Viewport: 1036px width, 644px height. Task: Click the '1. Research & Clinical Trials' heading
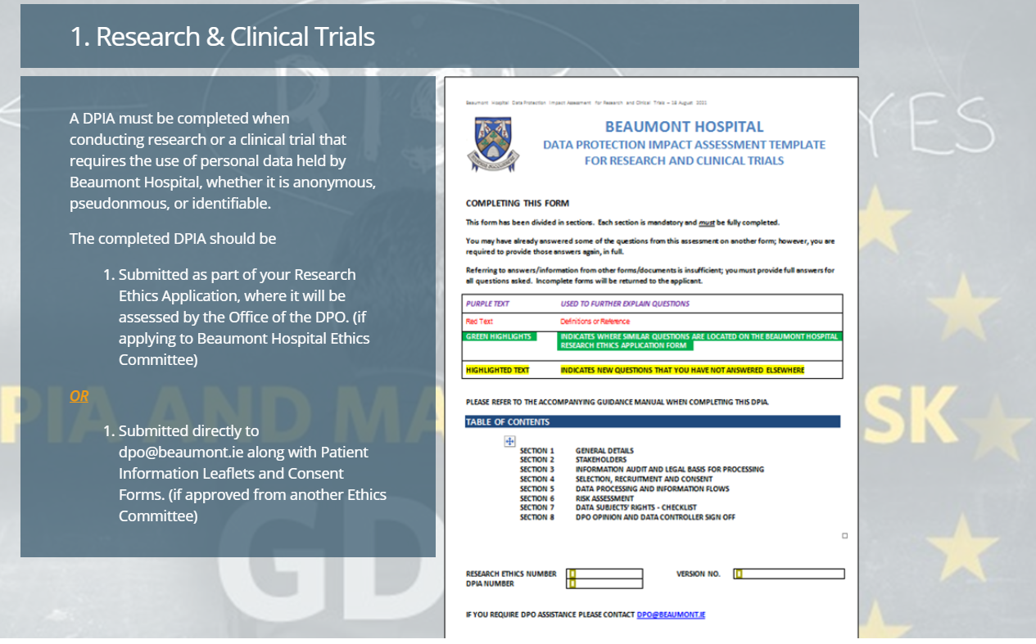pos(222,37)
